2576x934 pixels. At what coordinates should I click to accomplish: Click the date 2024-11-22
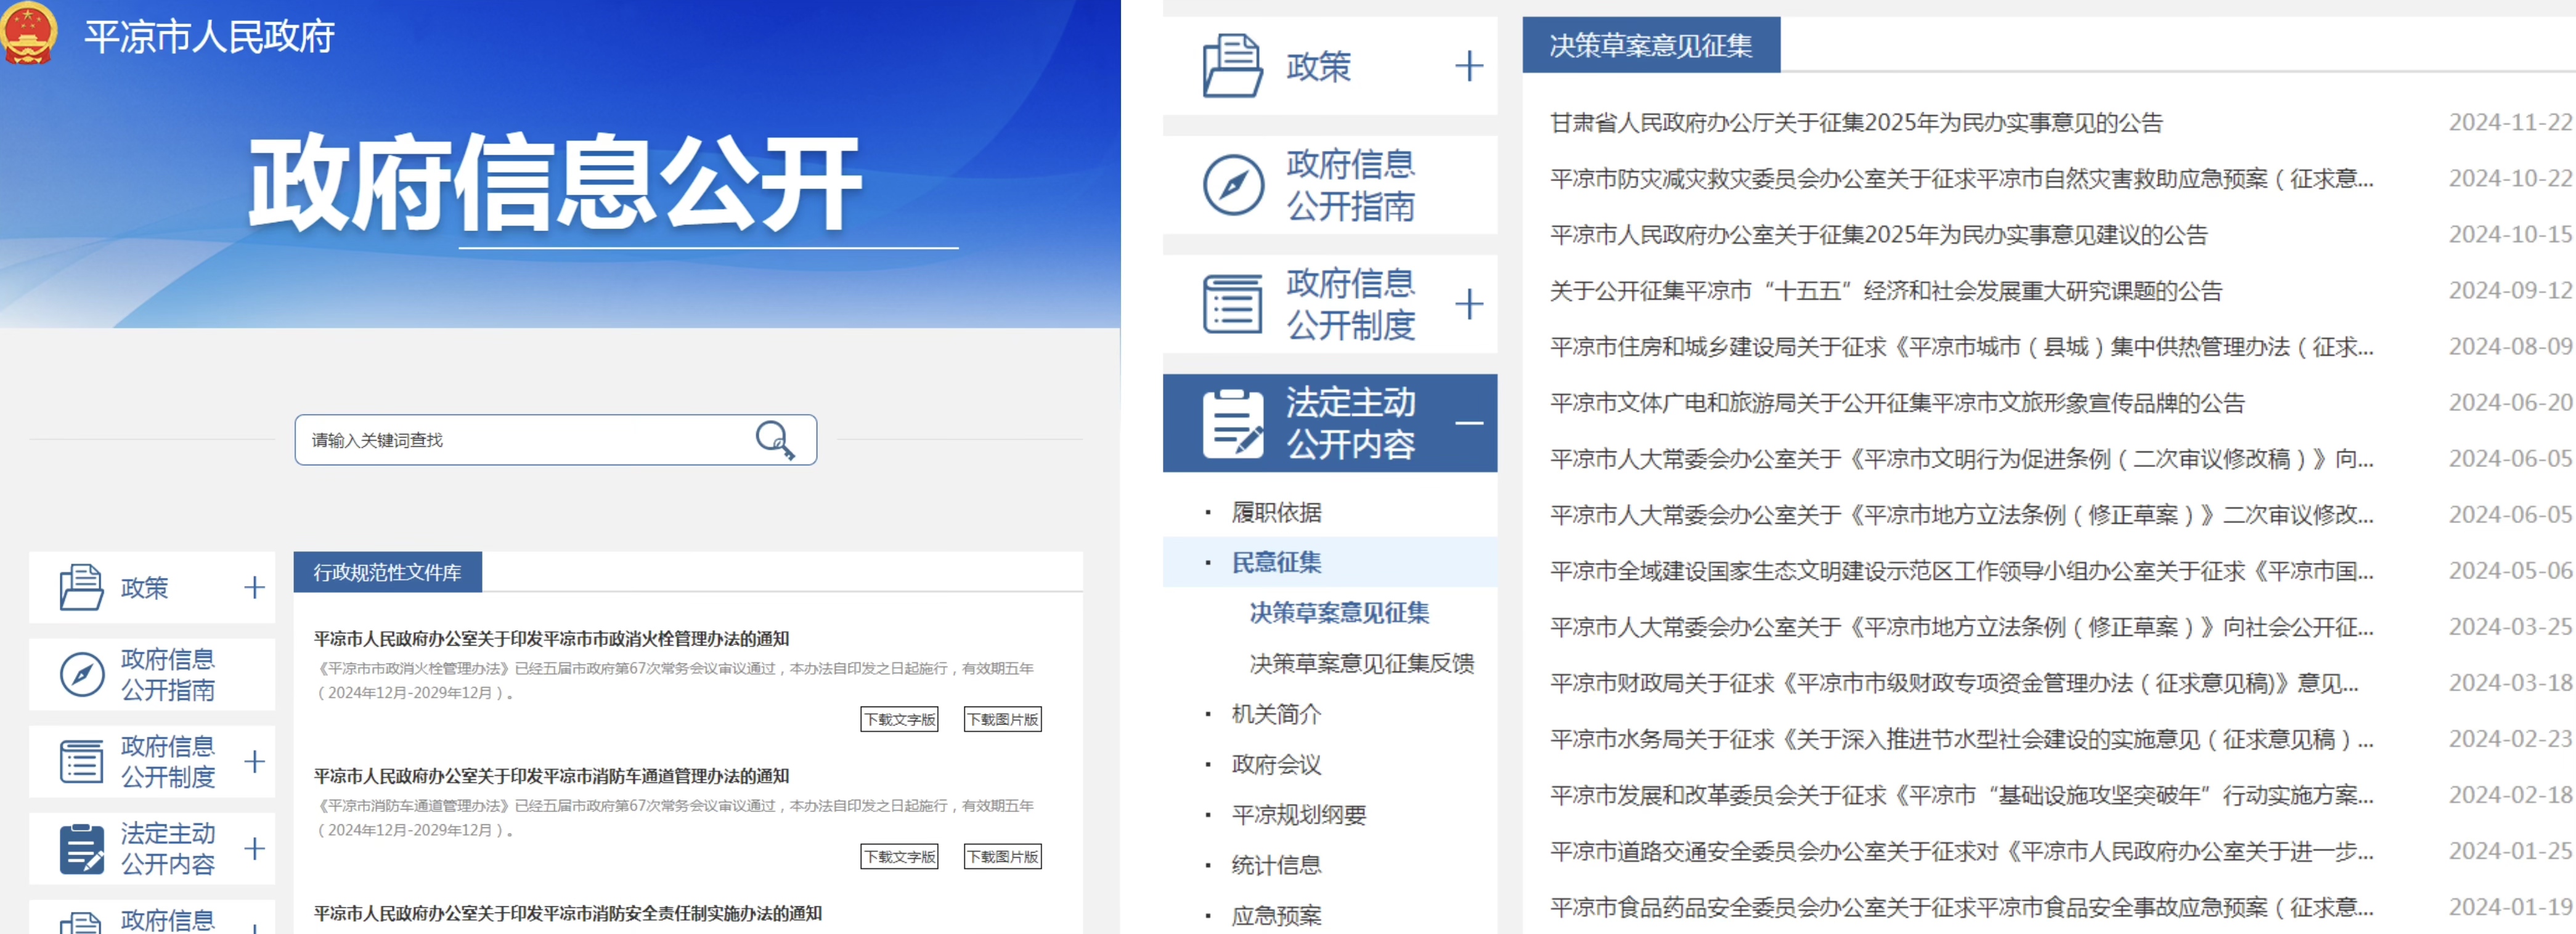pyautogui.click(x=2510, y=122)
